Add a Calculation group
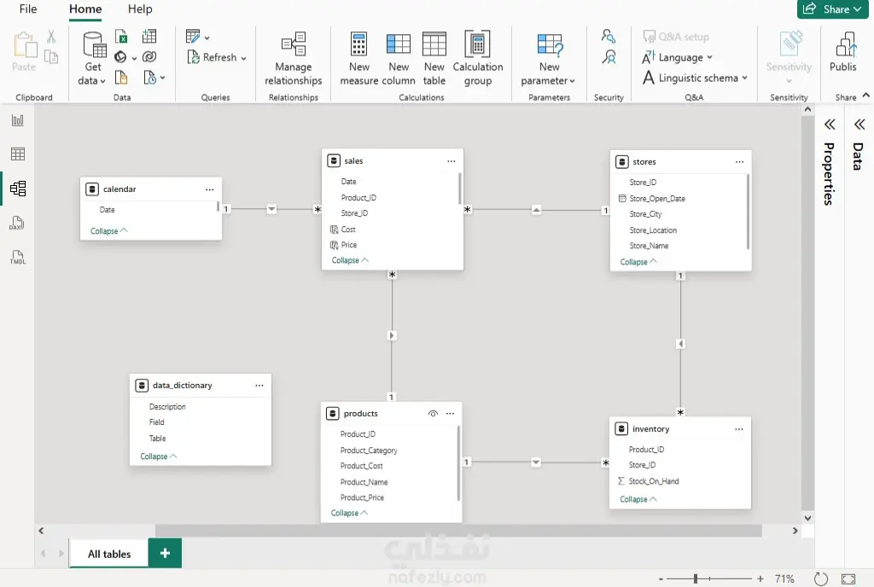Screen dimensions: 874x587 (x=478, y=59)
